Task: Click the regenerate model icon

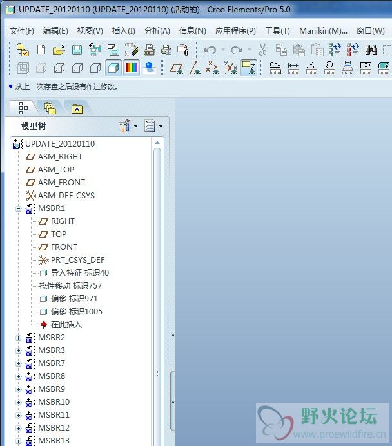Action: 335,50
